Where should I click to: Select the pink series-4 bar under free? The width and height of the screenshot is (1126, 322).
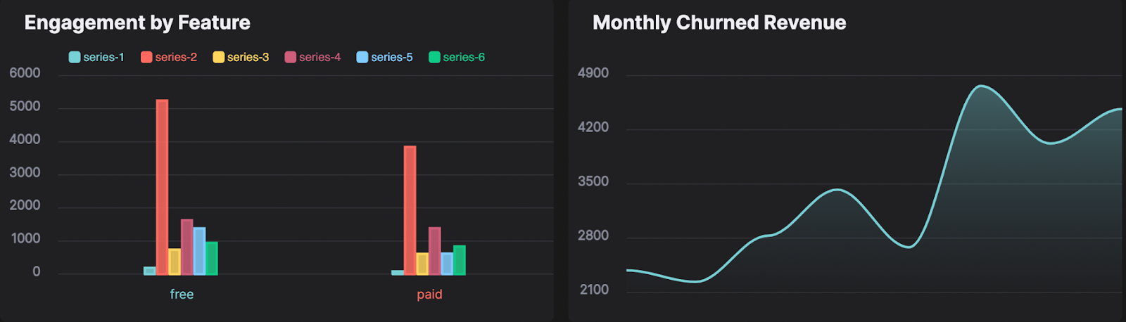coord(187,247)
